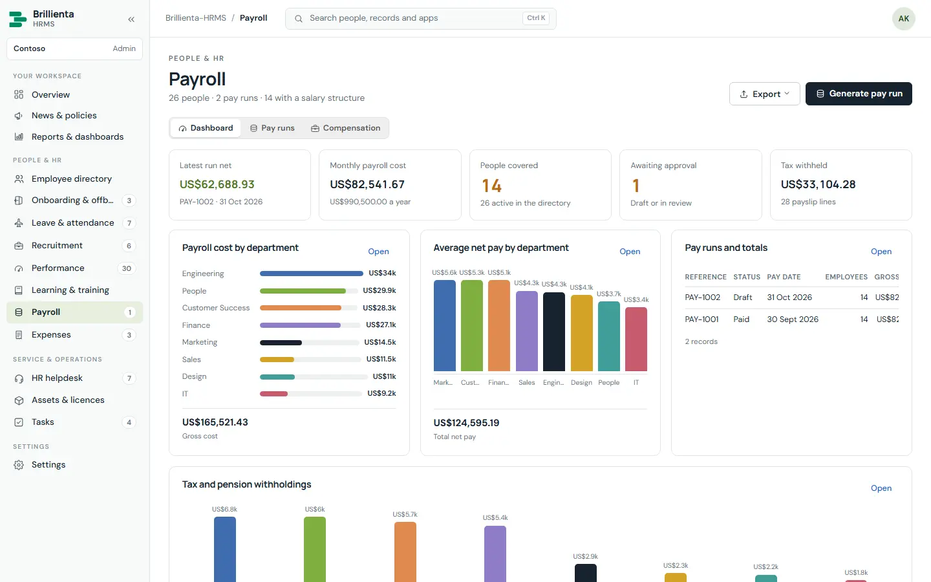Click the Awaiting approval card
The width and height of the screenshot is (931, 582).
tap(690, 185)
